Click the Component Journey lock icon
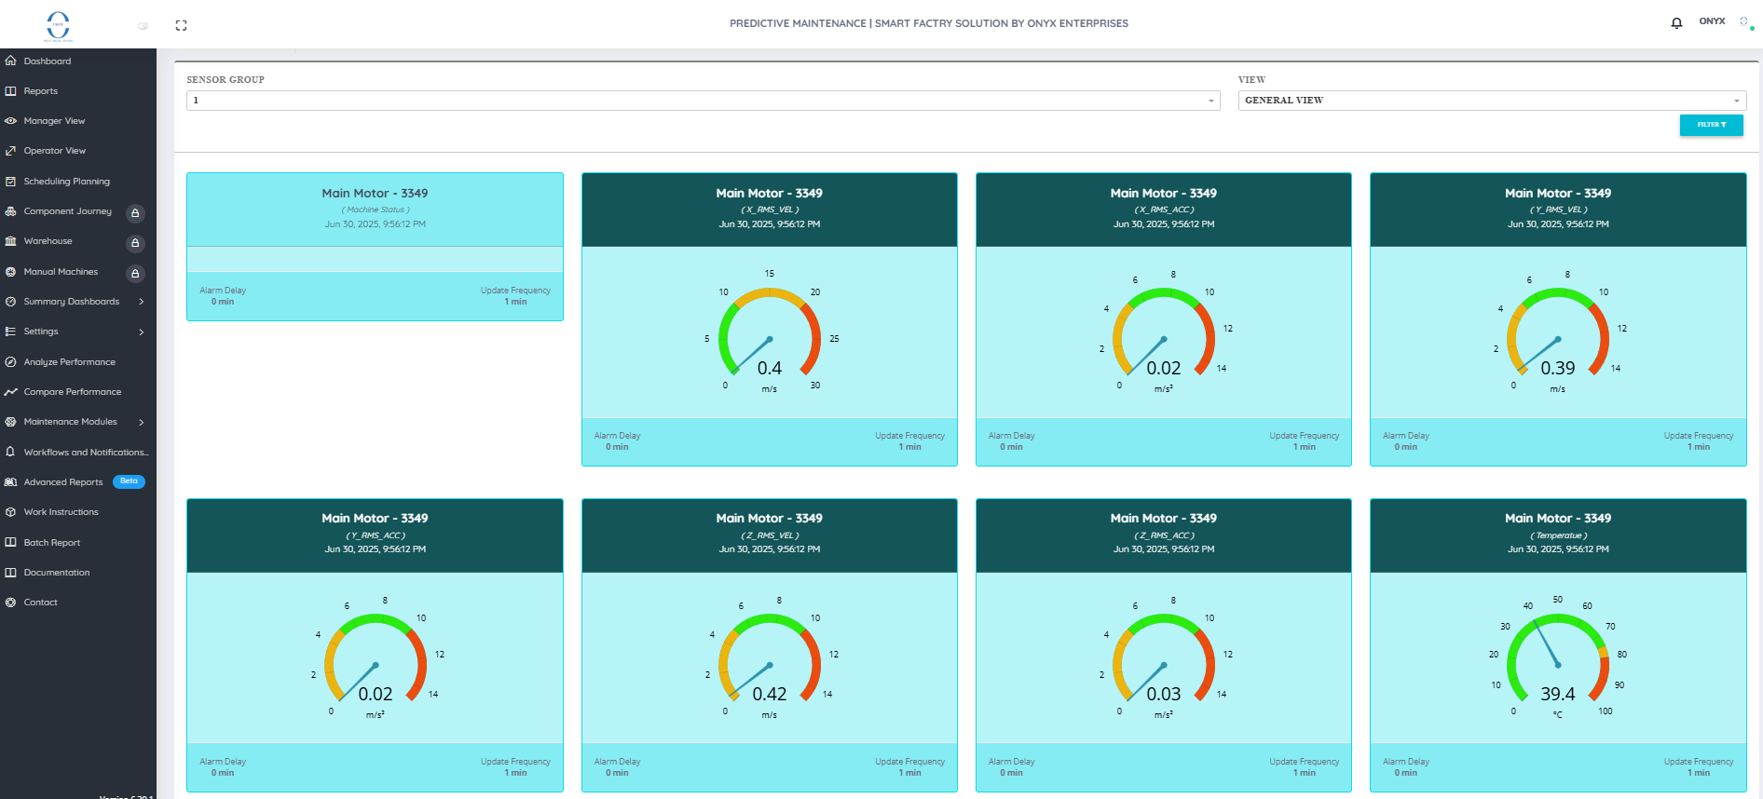 click(x=135, y=213)
